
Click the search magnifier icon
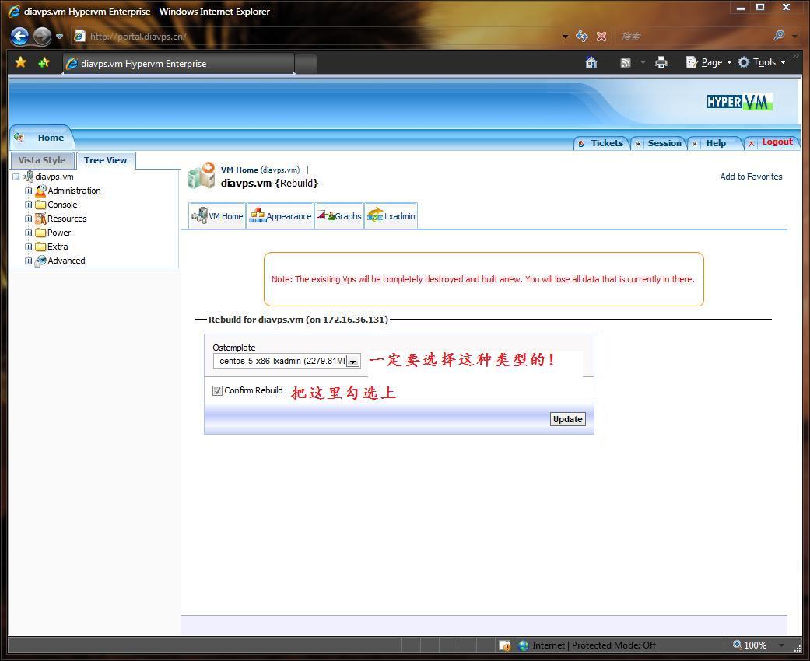[779, 36]
